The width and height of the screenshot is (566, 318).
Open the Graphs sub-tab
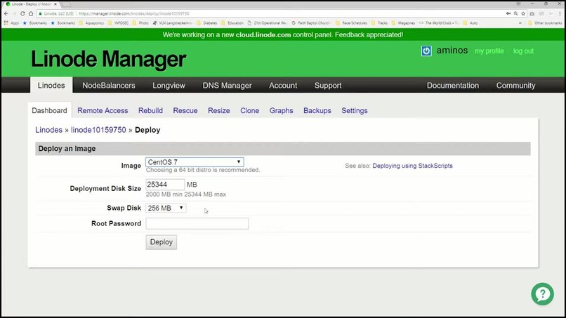pyautogui.click(x=281, y=110)
